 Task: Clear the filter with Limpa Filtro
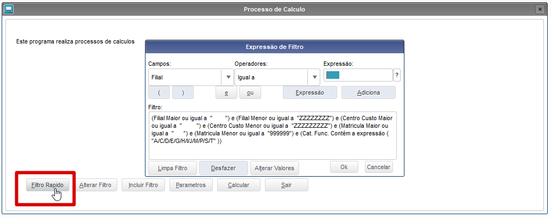click(173, 168)
